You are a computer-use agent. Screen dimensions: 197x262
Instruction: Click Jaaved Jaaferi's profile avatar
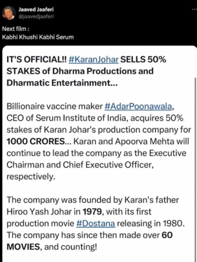(x=8, y=13)
